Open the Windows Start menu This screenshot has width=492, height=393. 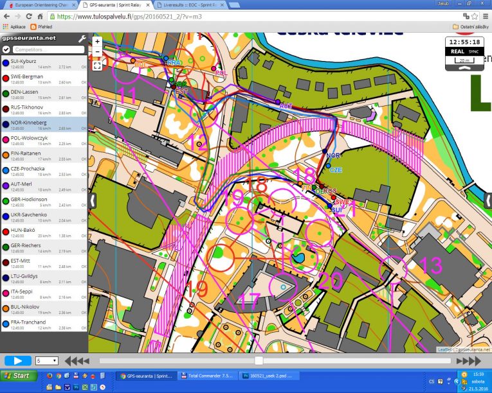pos(18,376)
